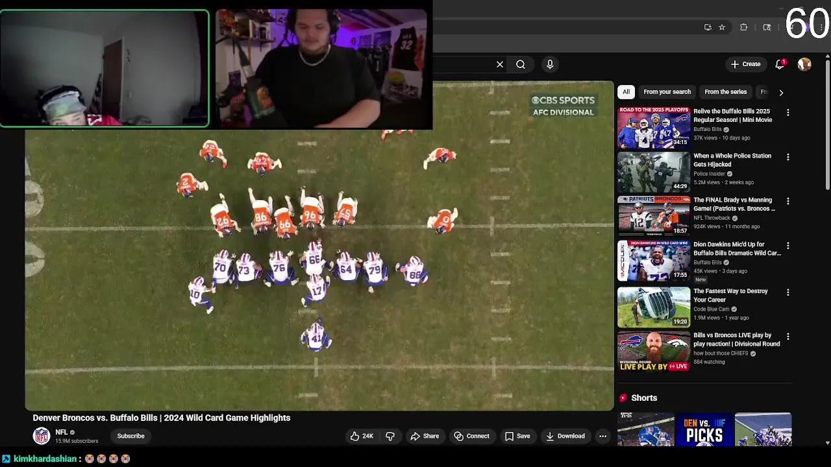Image resolution: width=831 pixels, height=467 pixels.
Task: Open options menu for Dion Dawkins Mic'd Up video
Action: pyautogui.click(x=788, y=246)
